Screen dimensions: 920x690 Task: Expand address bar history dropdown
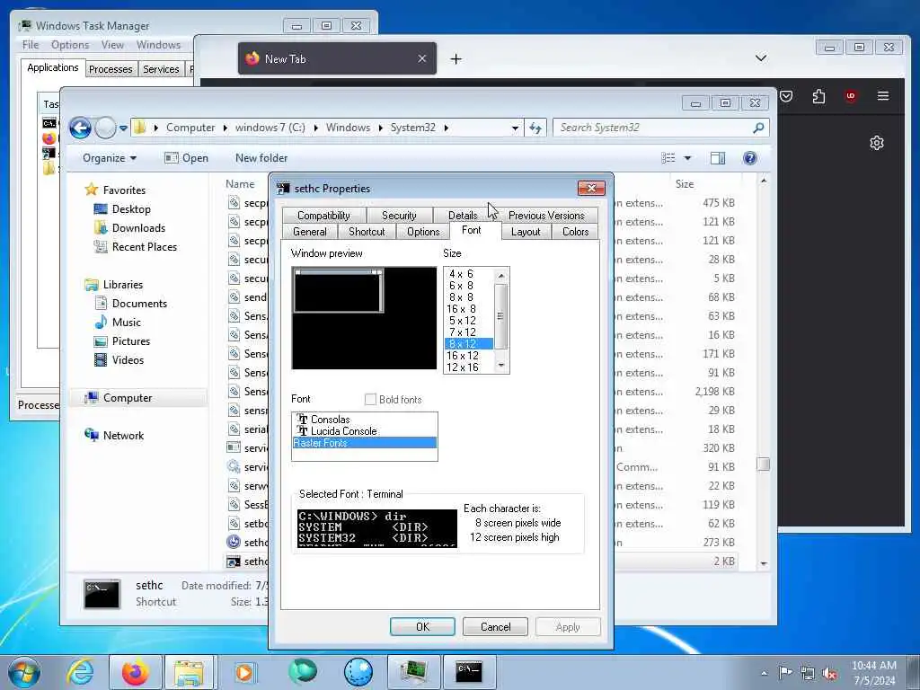(x=515, y=128)
